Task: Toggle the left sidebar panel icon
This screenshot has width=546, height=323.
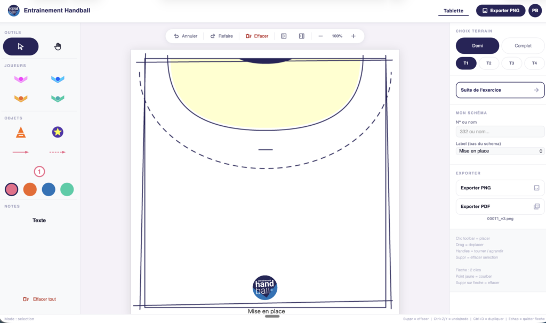Action: [284, 36]
